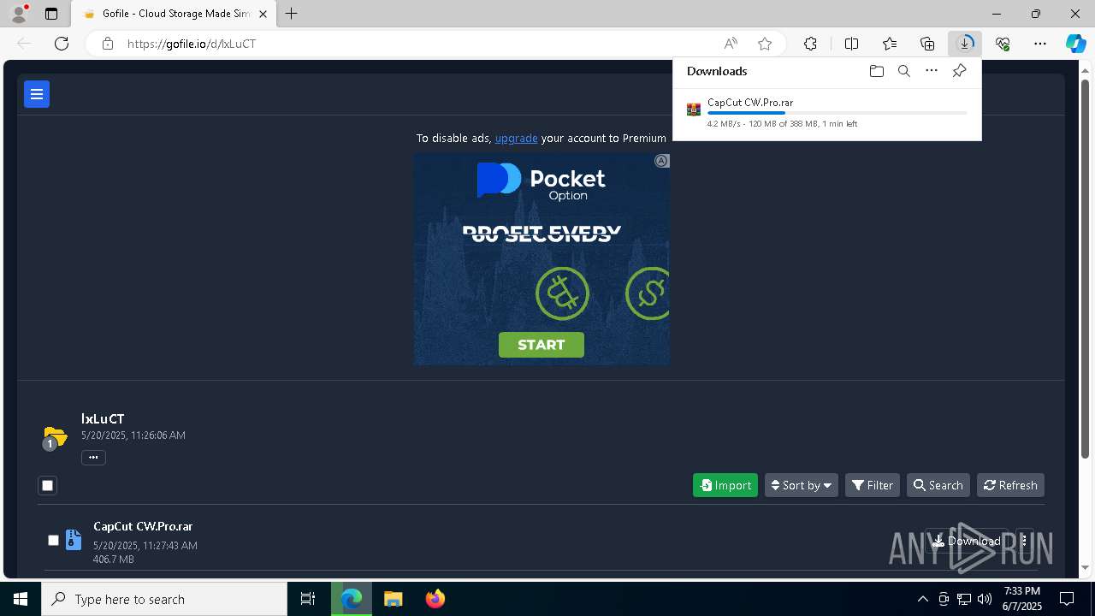This screenshot has width=1095, height=616.
Task: Open a new browser tab
Action: 292,14
